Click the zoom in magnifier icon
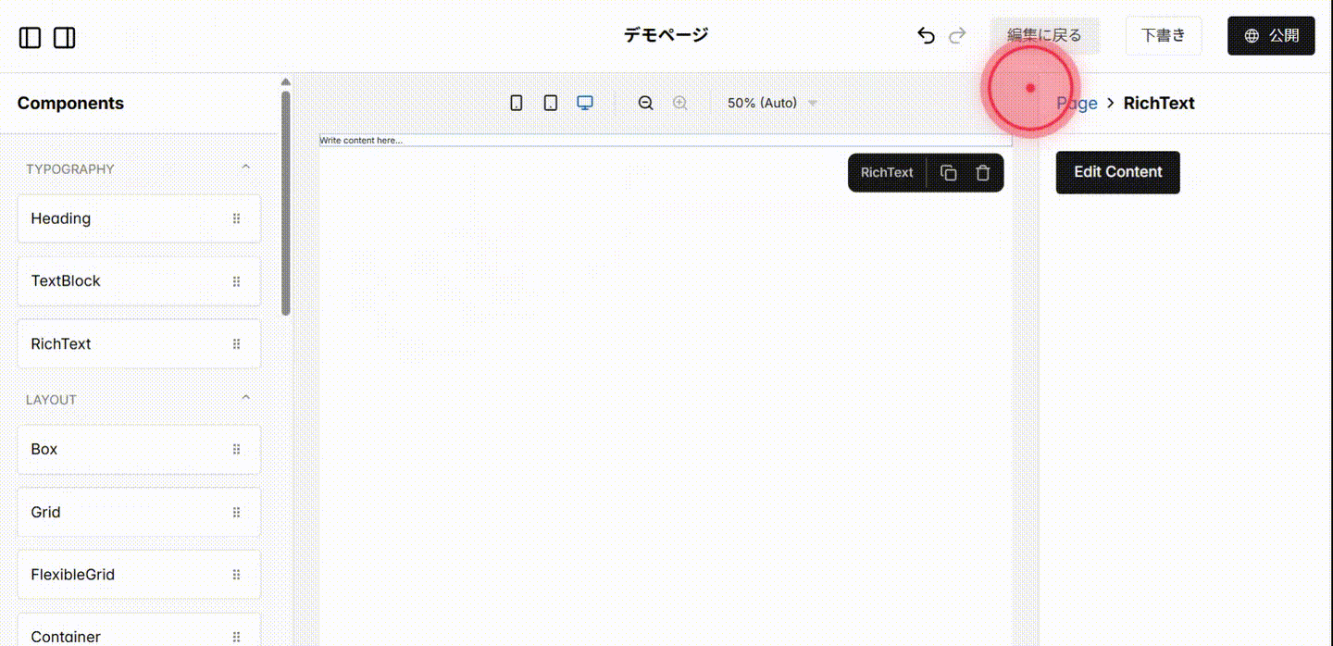Screen dimensions: 1333x646 (x=680, y=102)
